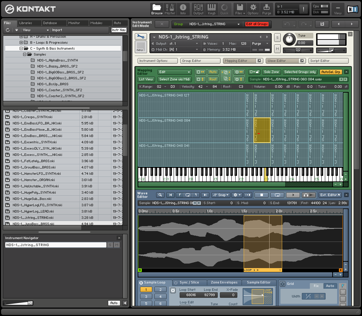The width and height of the screenshot is (362, 316).
Task: Open the Browse panel toggle
Action: coord(157,9)
